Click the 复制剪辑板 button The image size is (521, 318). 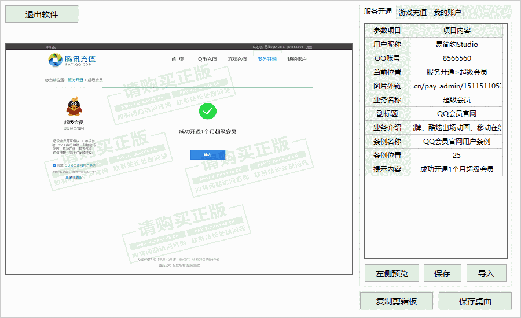[x=397, y=301]
